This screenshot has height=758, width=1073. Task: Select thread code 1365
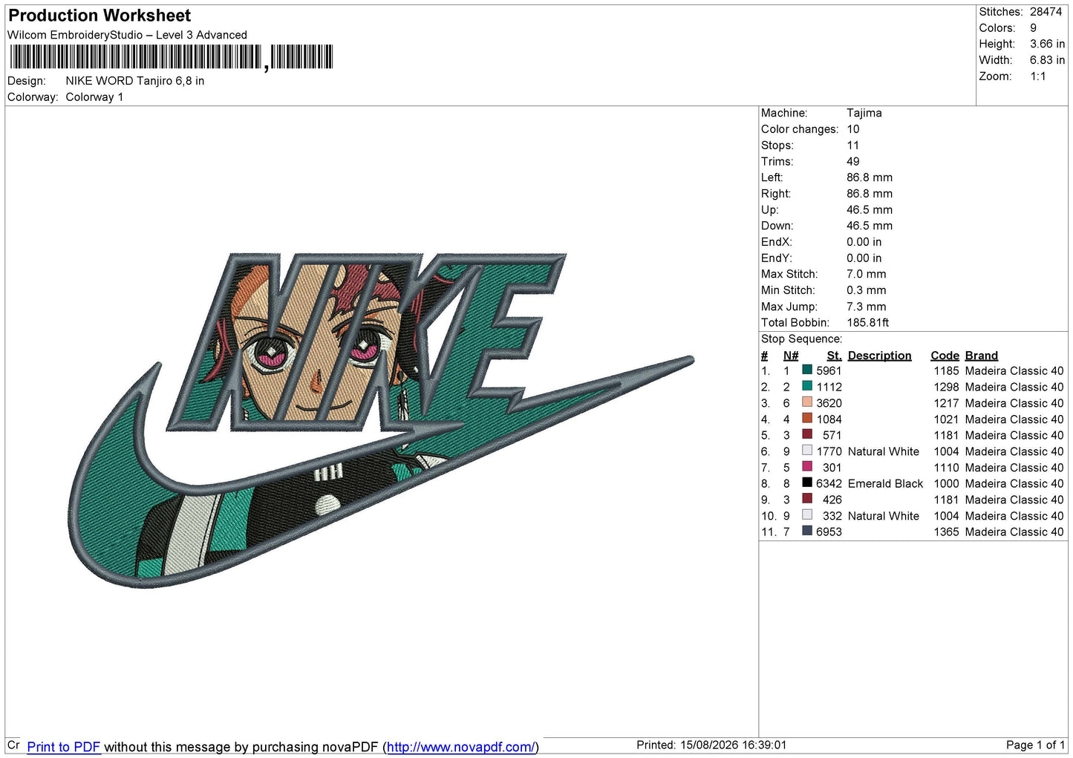coord(946,532)
